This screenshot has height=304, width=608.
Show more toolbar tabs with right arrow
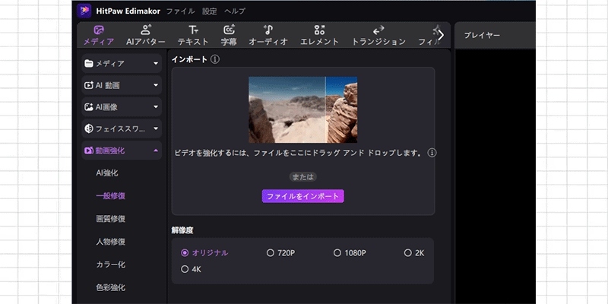(441, 35)
